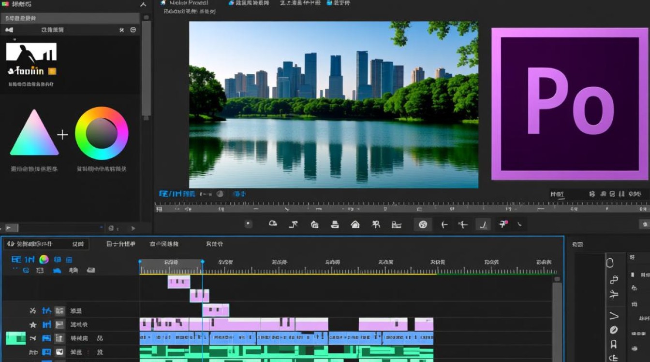Open the black-and-white silhouette thumbnail
This screenshot has height=362, width=650.
coord(31,52)
